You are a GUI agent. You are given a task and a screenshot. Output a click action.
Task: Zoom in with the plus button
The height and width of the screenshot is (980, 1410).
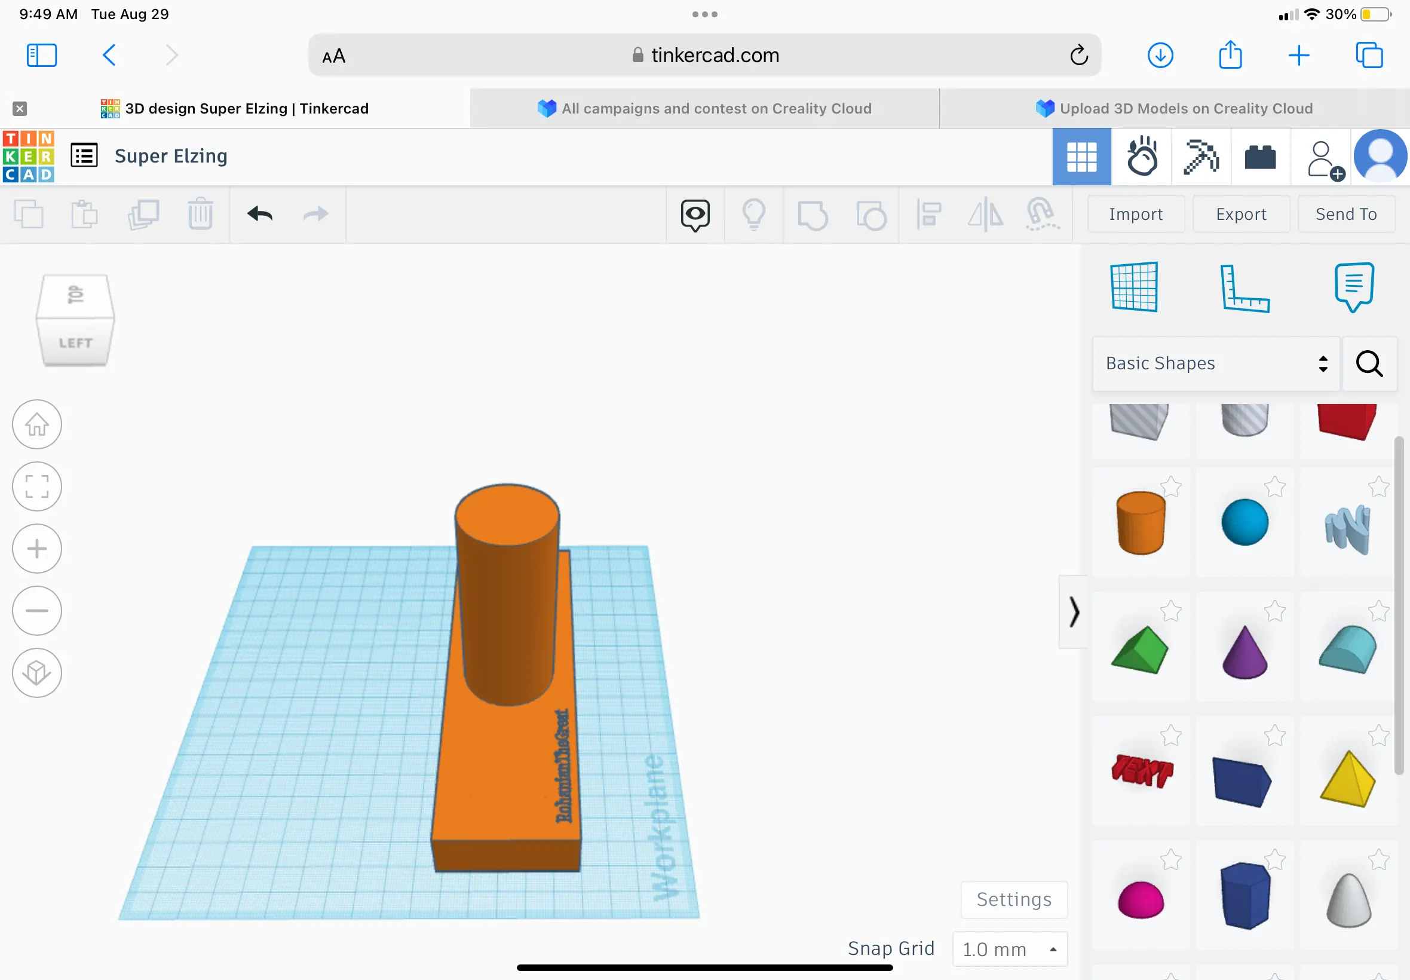click(x=37, y=549)
